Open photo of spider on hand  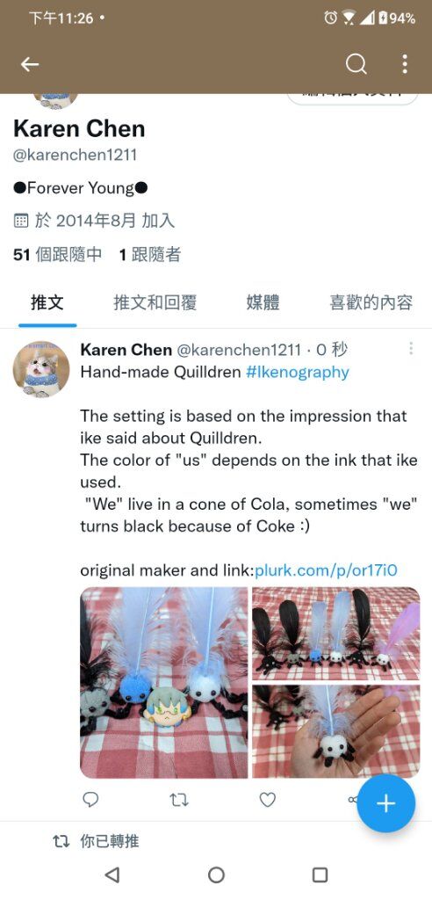click(336, 731)
